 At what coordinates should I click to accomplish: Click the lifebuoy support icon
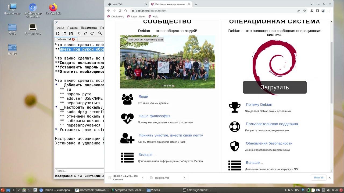(235, 127)
